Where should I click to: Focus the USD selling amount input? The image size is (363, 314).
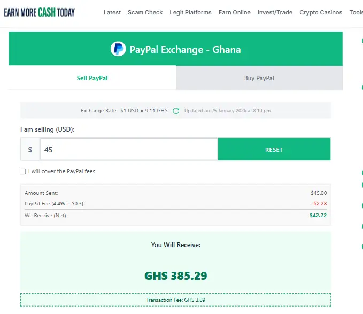(128, 150)
